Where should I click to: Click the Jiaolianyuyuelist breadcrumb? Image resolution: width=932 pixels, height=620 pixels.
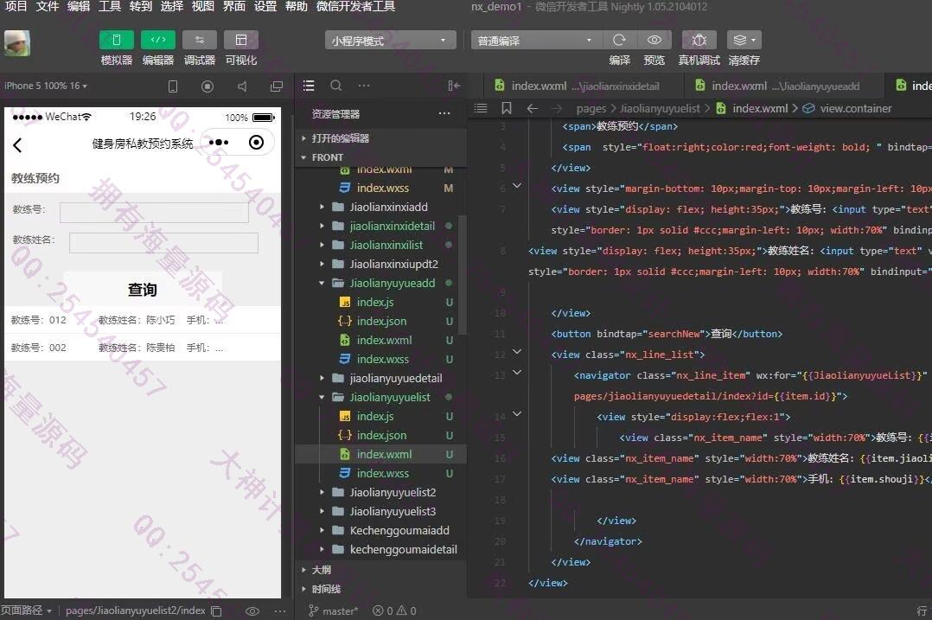click(x=660, y=108)
